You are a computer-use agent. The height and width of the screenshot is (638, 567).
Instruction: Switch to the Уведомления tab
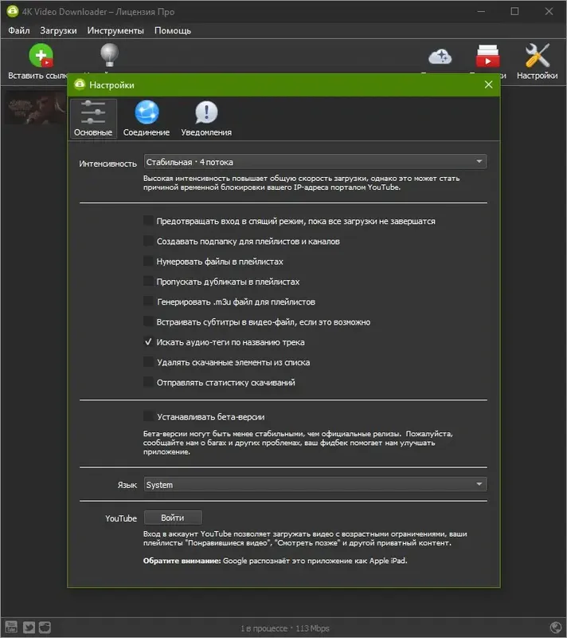coord(206,118)
